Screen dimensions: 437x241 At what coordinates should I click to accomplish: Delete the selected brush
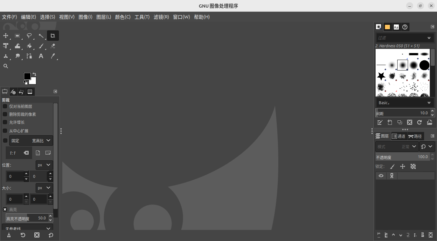(410, 122)
